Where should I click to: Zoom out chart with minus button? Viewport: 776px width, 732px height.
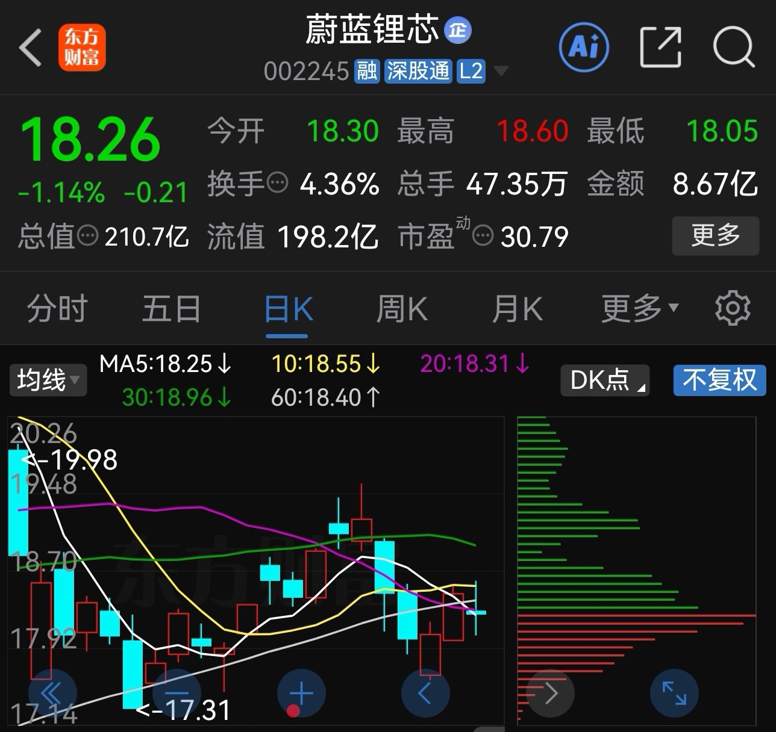click(x=176, y=693)
